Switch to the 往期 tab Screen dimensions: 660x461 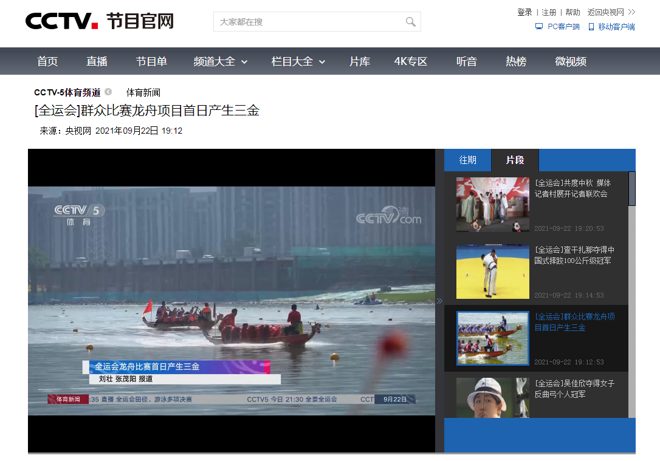[467, 160]
